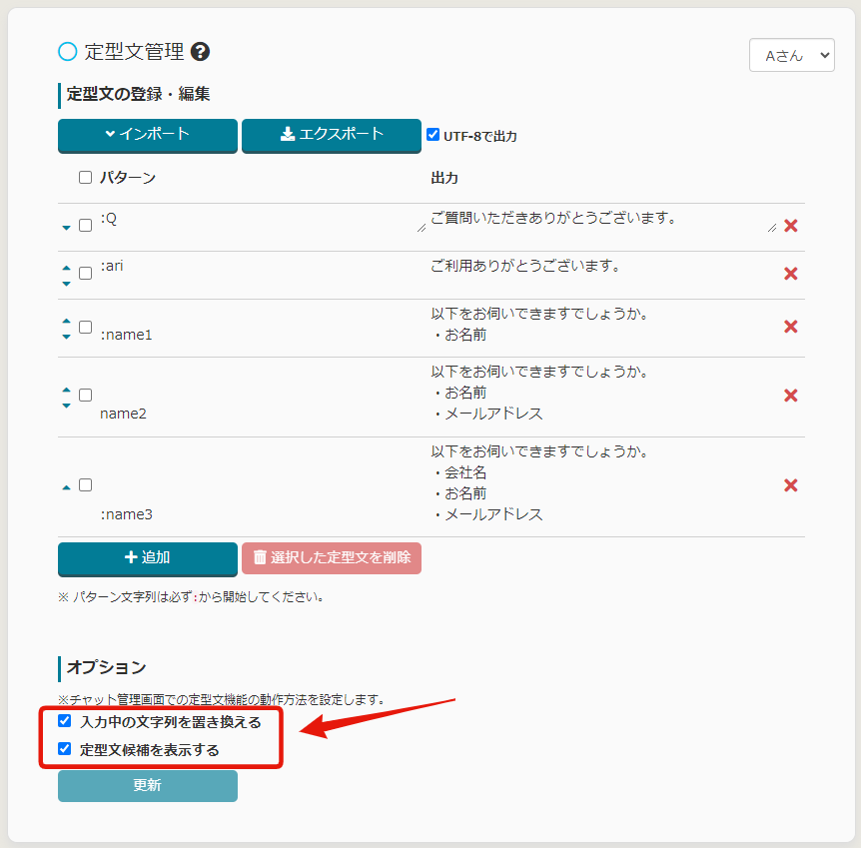Viewport: 861px width, 848px height.
Task: Move the :Q row down
Action: (x=67, y=228)
